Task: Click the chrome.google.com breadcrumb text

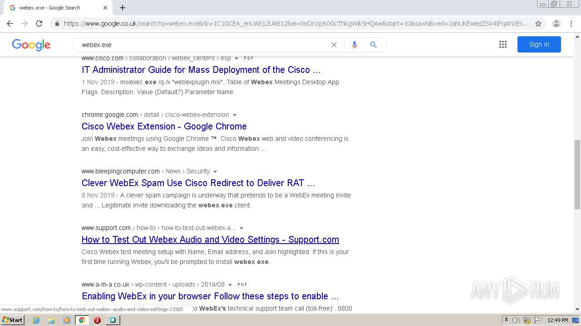Action: [110, 115]
